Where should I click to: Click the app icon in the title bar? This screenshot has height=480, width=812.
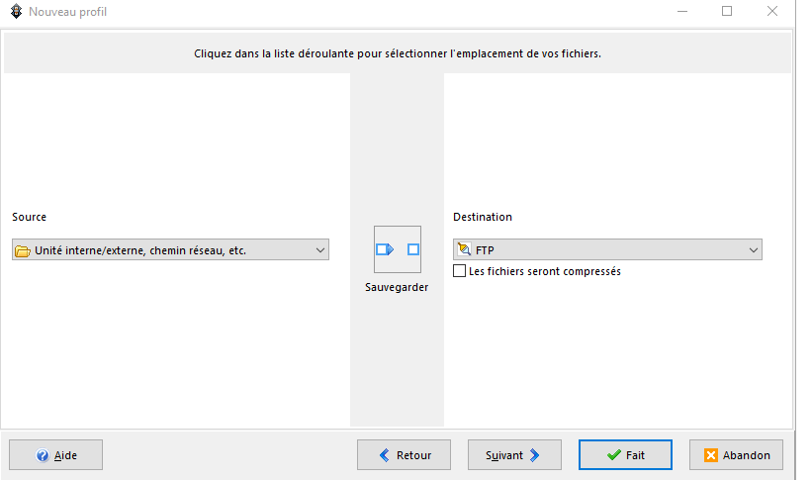coord(14,12)
